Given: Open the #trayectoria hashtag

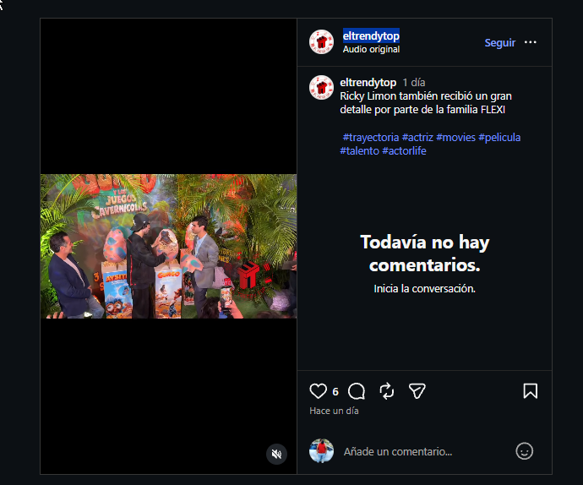Looking at the screenshot, I should click(371, 137).
